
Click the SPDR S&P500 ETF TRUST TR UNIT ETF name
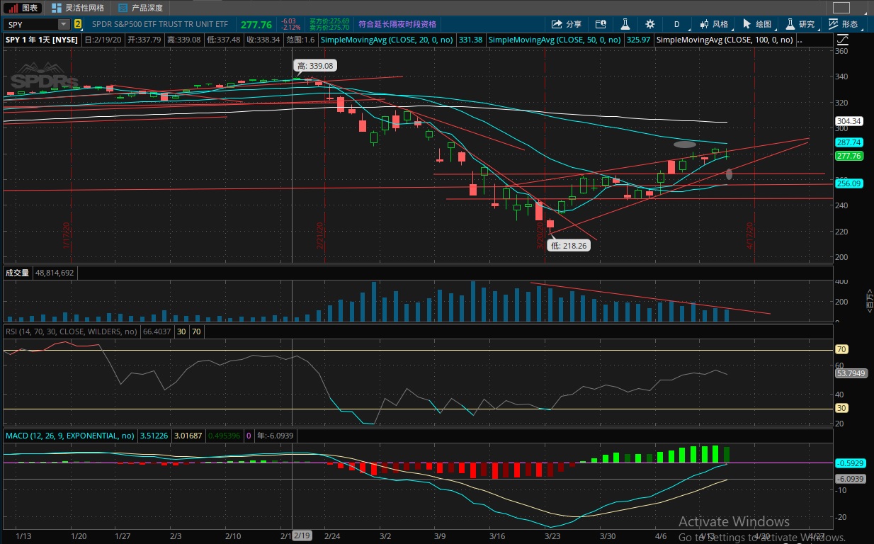tap(160, 24)
